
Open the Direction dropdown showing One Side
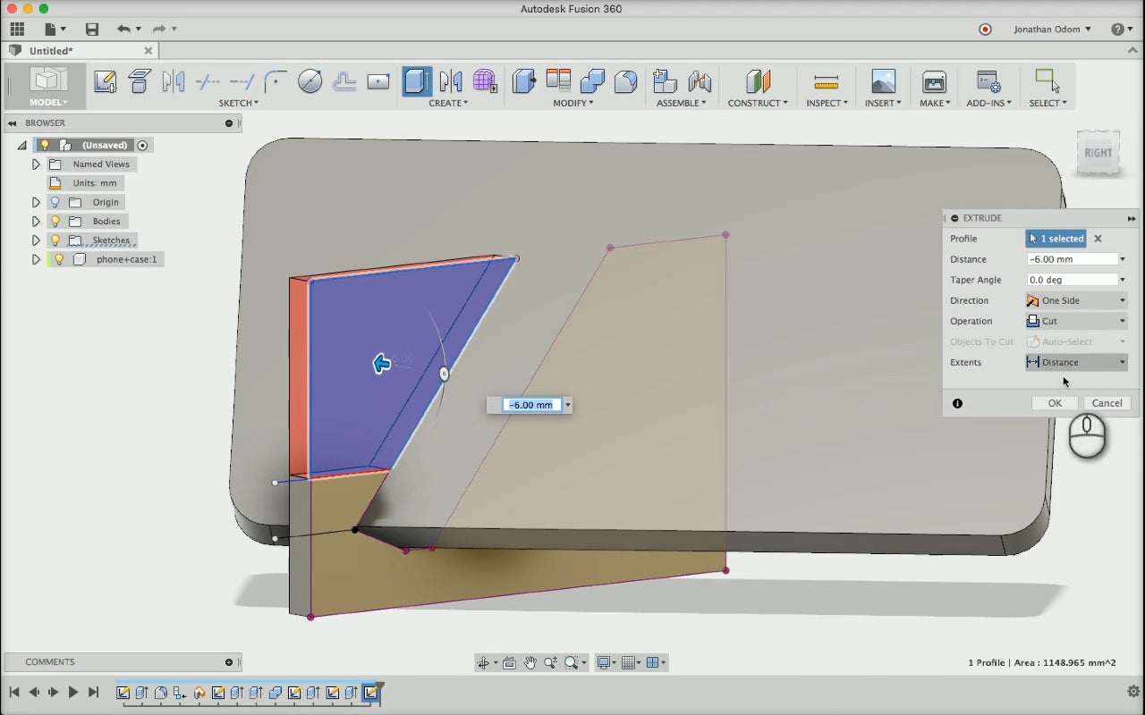pyautogui.click(x=1076, y=300)
